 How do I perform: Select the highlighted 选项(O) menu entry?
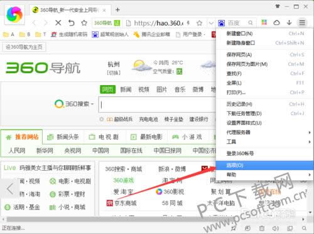point(265,165)
